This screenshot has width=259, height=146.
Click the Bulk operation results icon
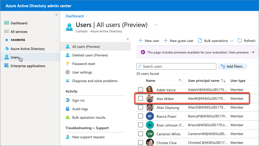point(67,117)
